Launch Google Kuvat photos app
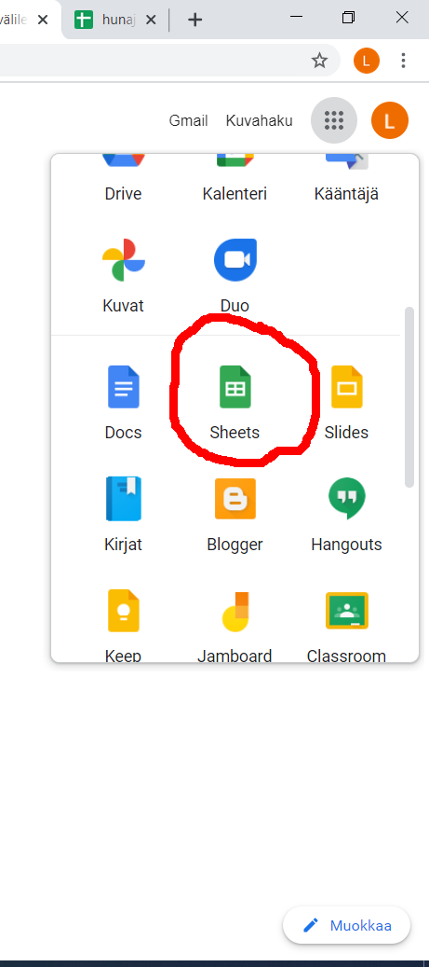 [x=123, y=276]
